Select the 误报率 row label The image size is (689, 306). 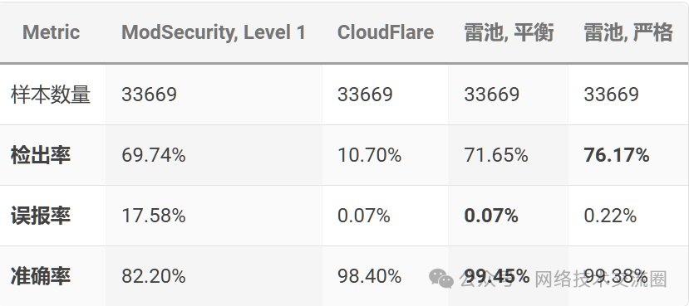tap(41, 216)
